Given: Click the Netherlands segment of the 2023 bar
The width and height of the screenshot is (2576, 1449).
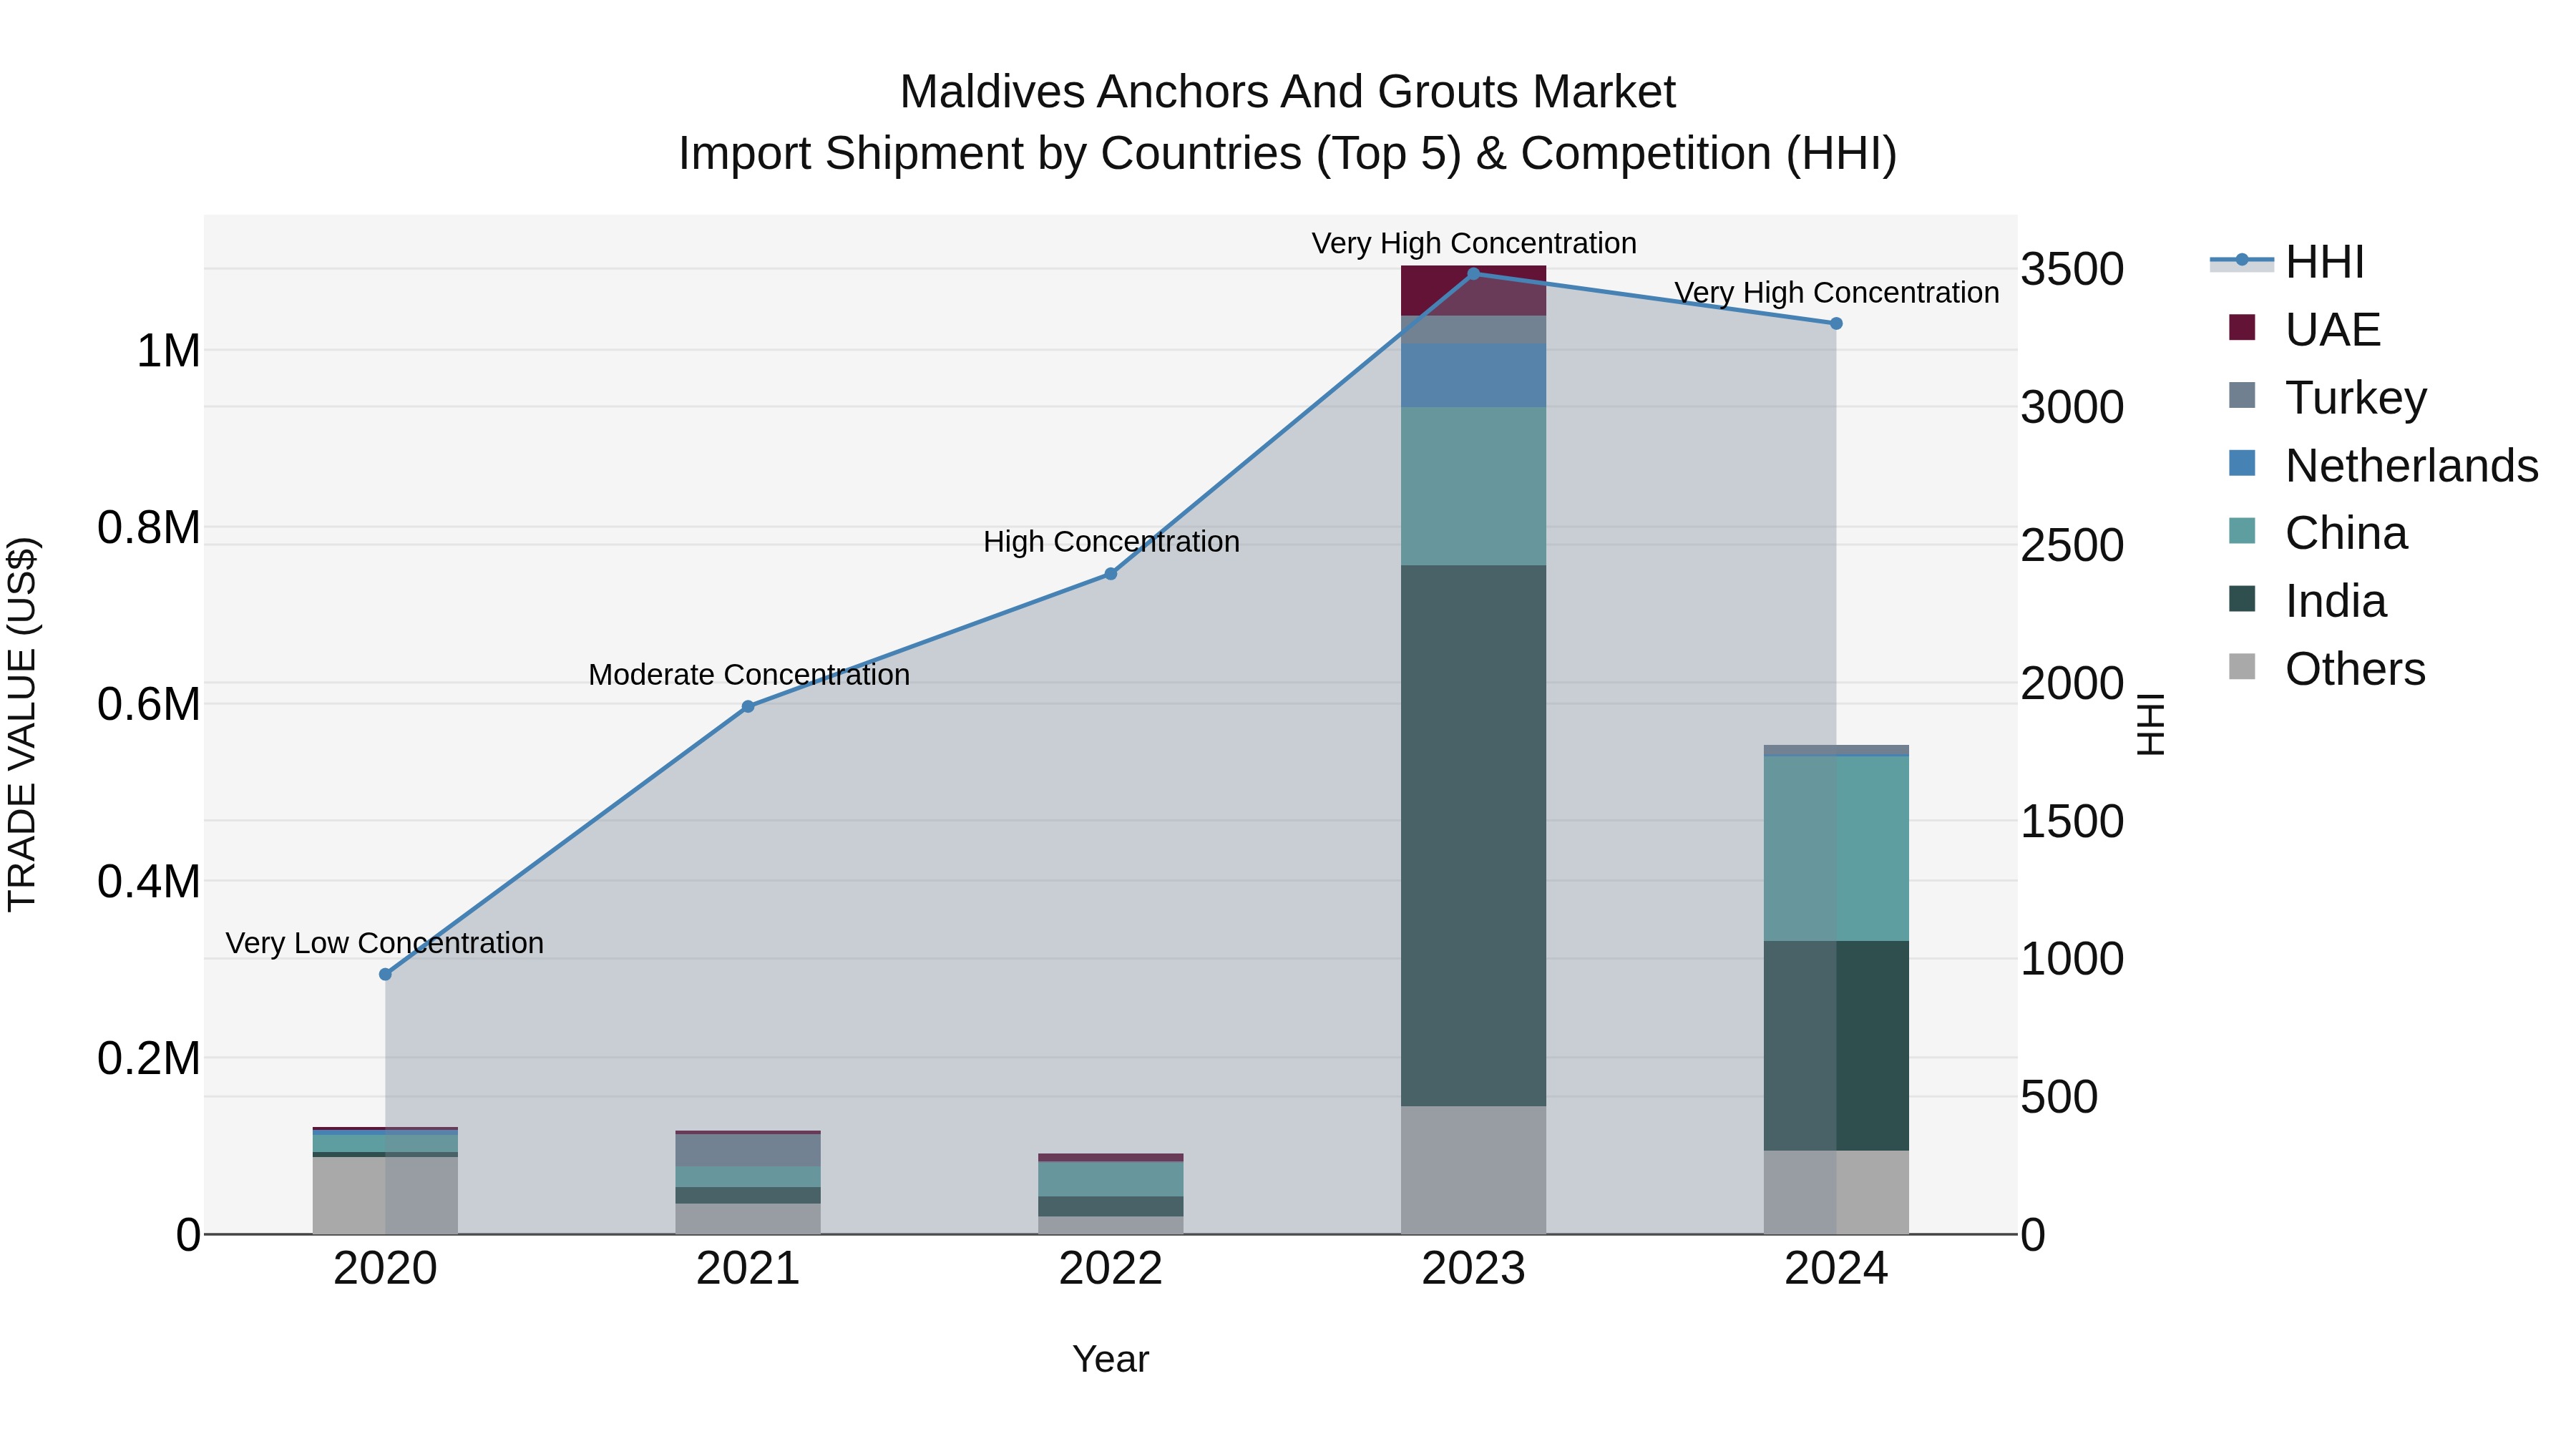Looking at the screenshot, I should [x=1473, y=375].
